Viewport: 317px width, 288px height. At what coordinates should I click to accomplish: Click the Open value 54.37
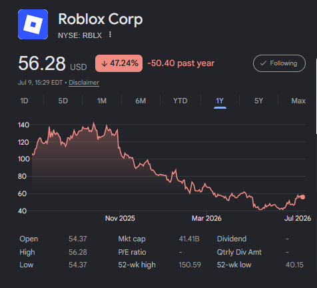(x=78, y=239)
